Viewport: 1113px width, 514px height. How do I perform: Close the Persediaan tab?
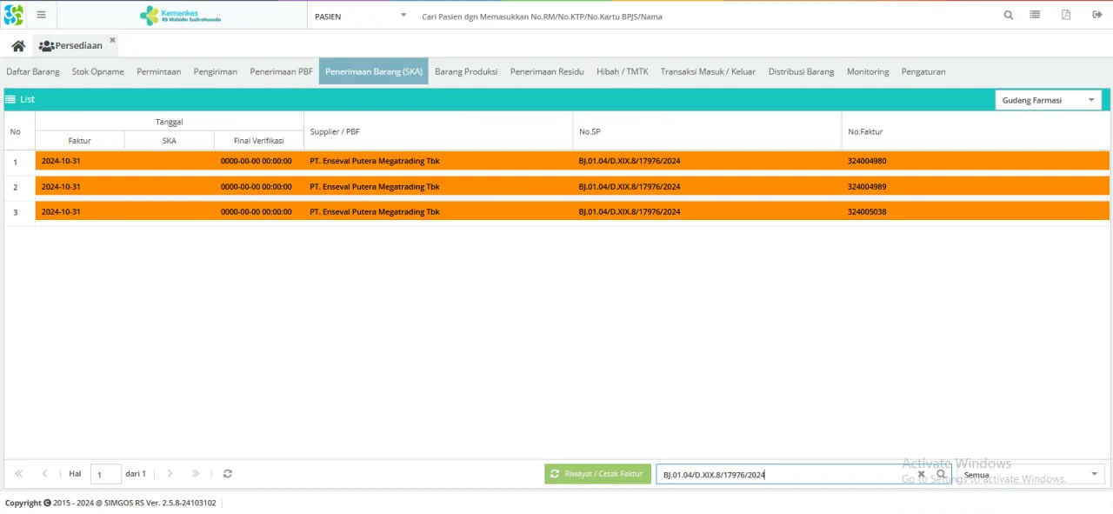click(x=112, y=40)
